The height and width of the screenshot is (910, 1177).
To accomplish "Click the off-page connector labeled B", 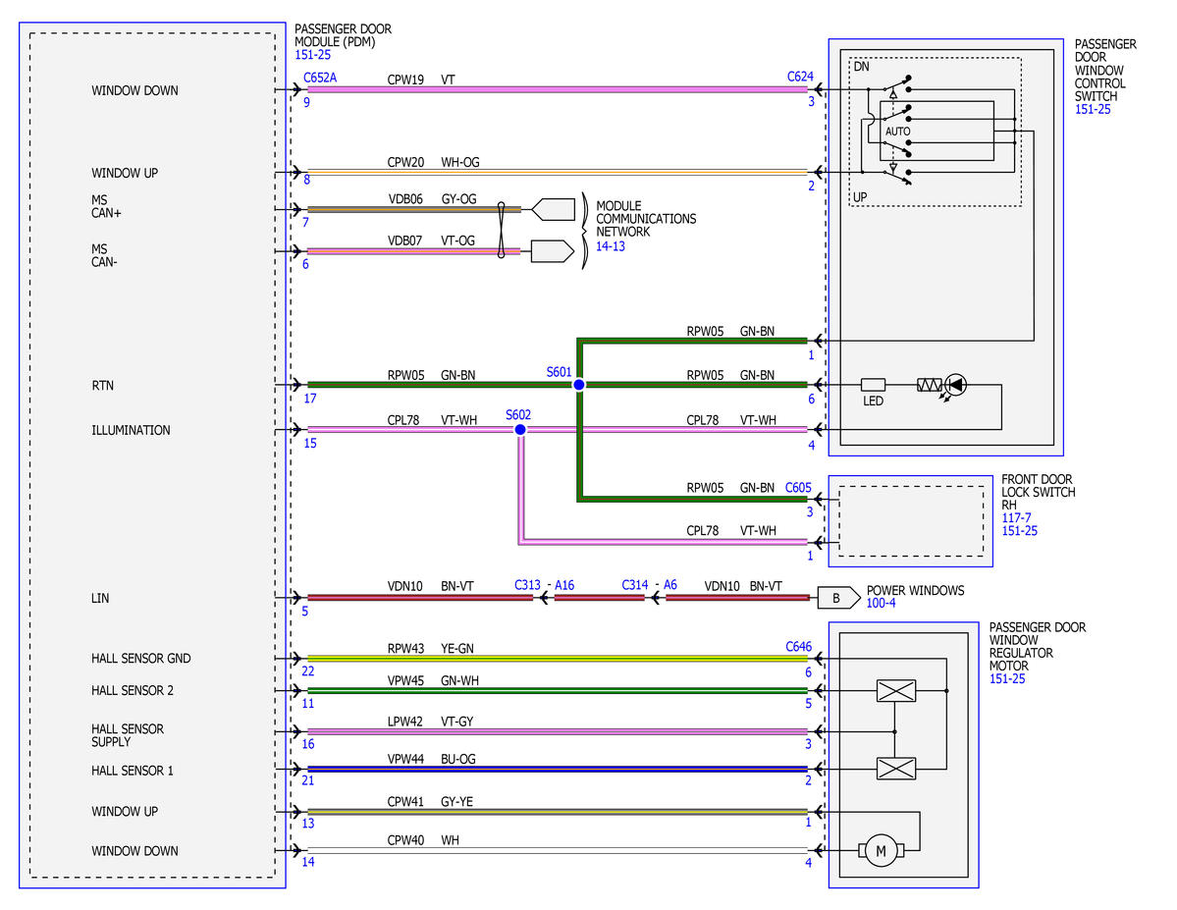I will (x=838, y=598).
